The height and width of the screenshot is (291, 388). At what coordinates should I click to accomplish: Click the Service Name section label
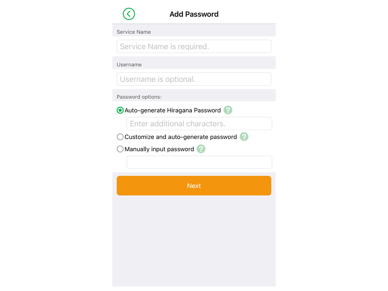(134, 32)
